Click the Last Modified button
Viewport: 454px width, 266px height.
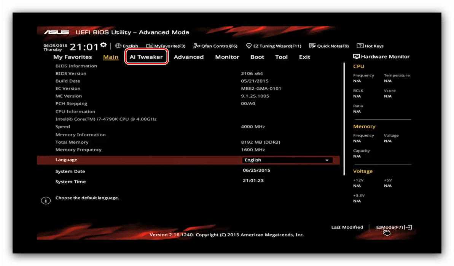tap(347, 227)
